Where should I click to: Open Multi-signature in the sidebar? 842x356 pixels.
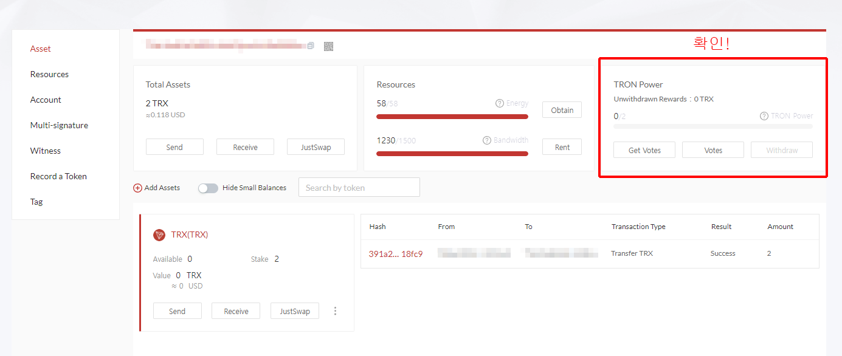[x=59, y=125]
